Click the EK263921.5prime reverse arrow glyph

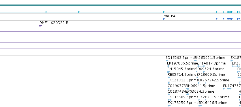click(195, 61)
